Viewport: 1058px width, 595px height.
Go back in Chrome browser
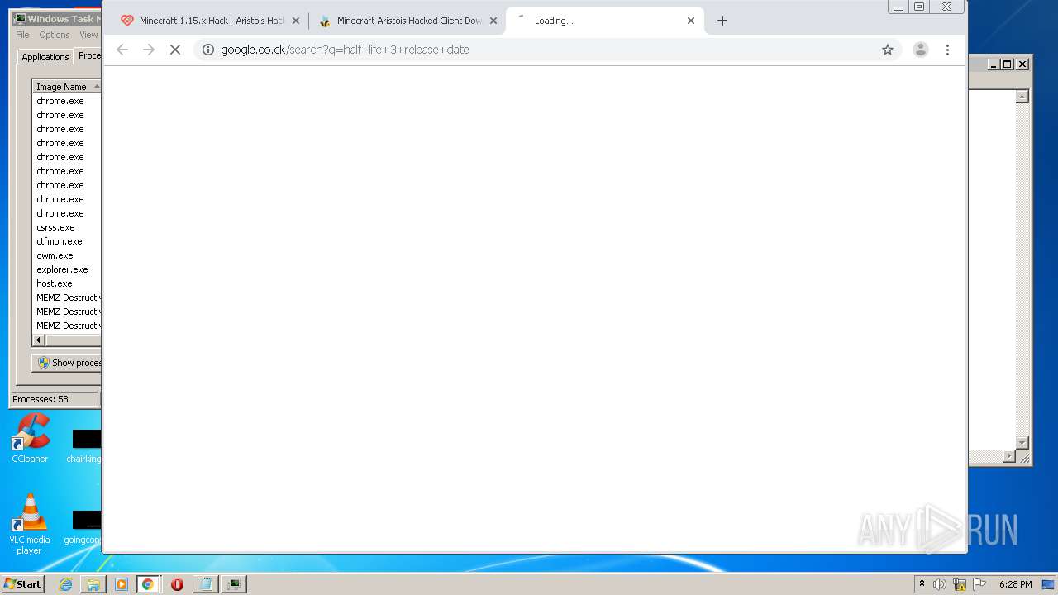coord(122,50)
